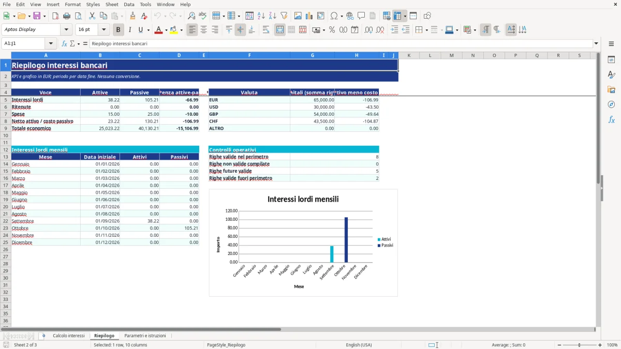The image size is (621, 349).
Task: Cut selection with scissors icon
Action: tap(92, 16)
